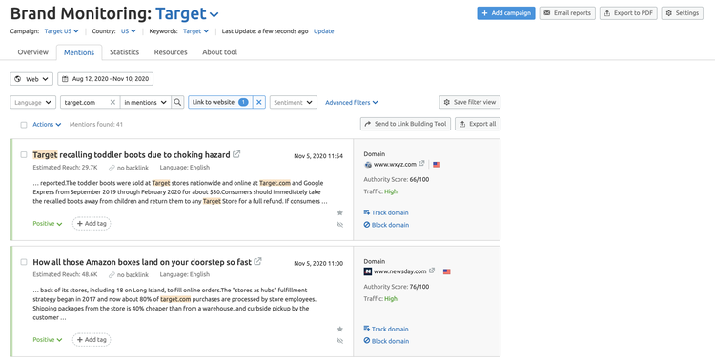The height and width of the screenshot is (361, 715).
Task: Hide the Amazon boxes mention
Action: (339, 341)
